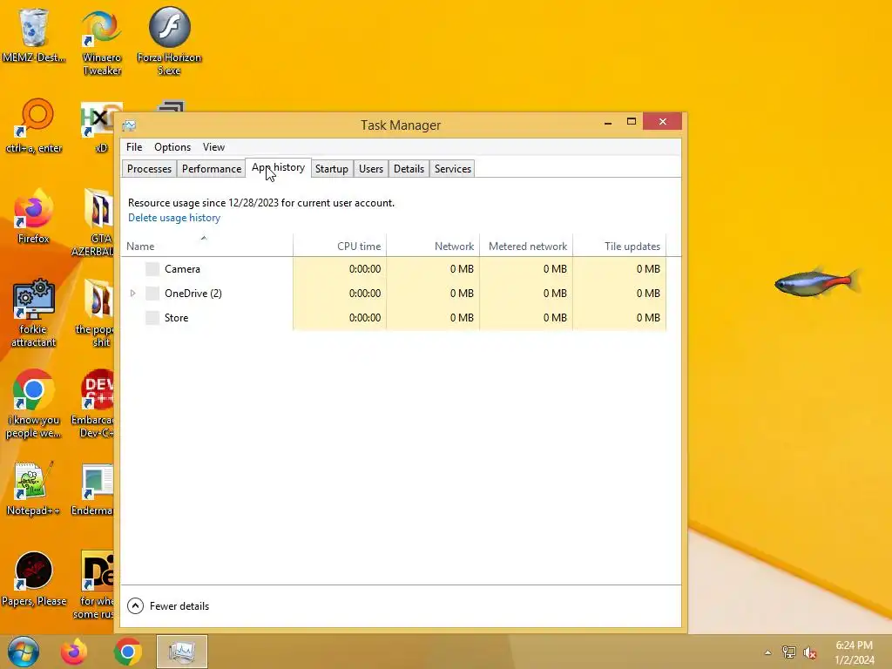
Task: Click the Store app icon in list
Action: point(152,318)
